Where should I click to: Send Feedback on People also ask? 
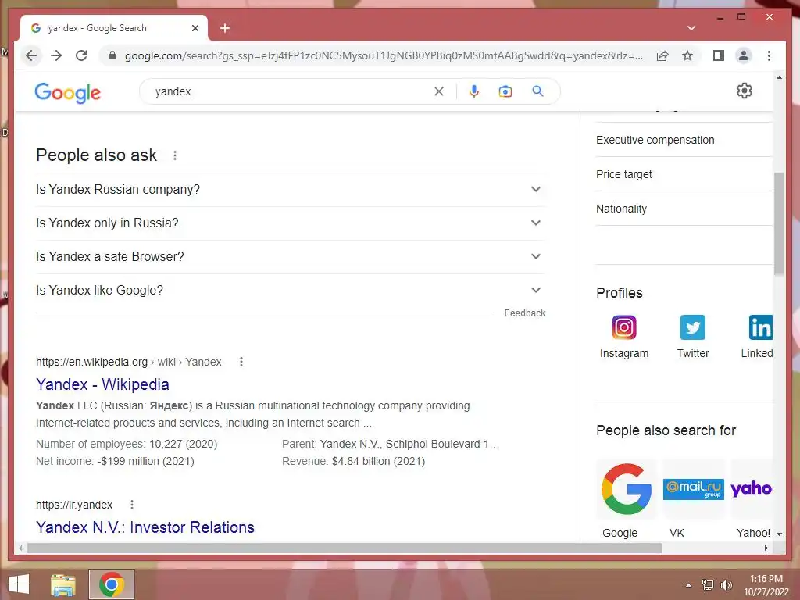click(x=524, y=312)
